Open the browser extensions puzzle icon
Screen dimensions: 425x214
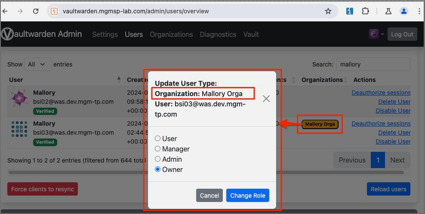pyautogui.click(x=366, y=11)
